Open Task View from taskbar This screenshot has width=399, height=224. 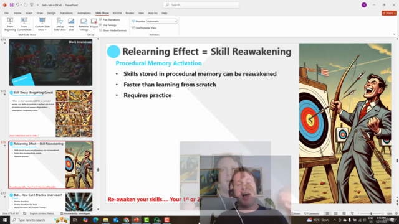[x=75, y=220]
